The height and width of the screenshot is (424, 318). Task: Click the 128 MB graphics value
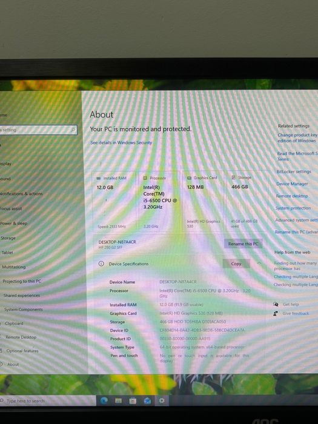pos(195,187)
